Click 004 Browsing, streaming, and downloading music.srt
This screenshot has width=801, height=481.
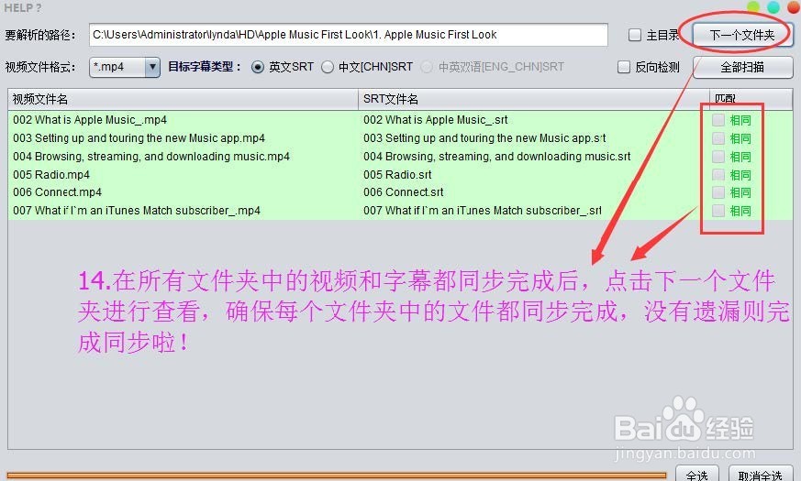[x=497, y=156]
